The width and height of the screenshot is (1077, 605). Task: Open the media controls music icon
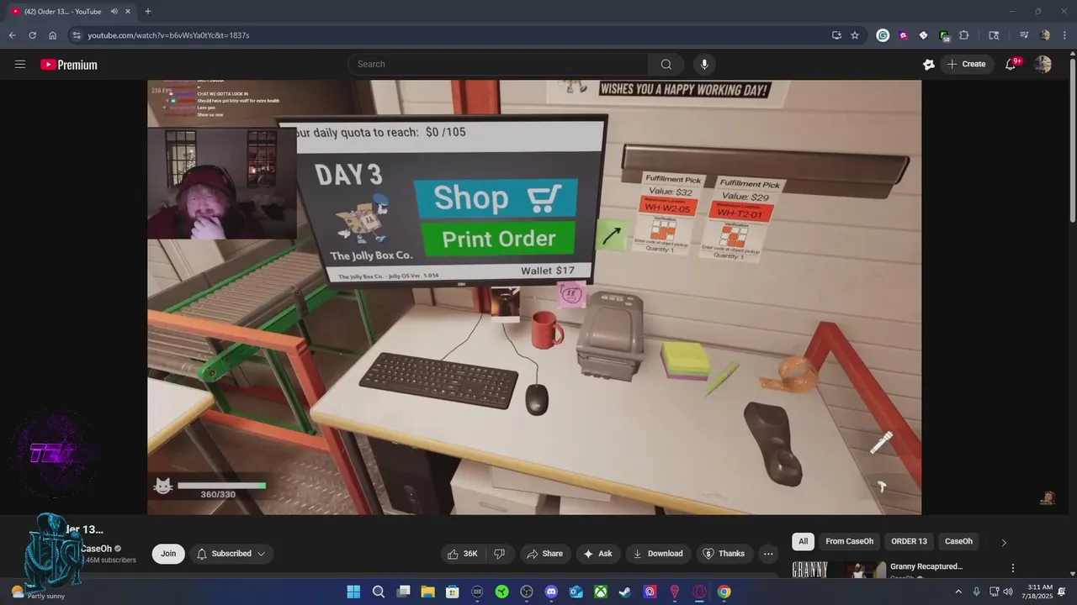pyautogui.click(x=1023, y=35)
